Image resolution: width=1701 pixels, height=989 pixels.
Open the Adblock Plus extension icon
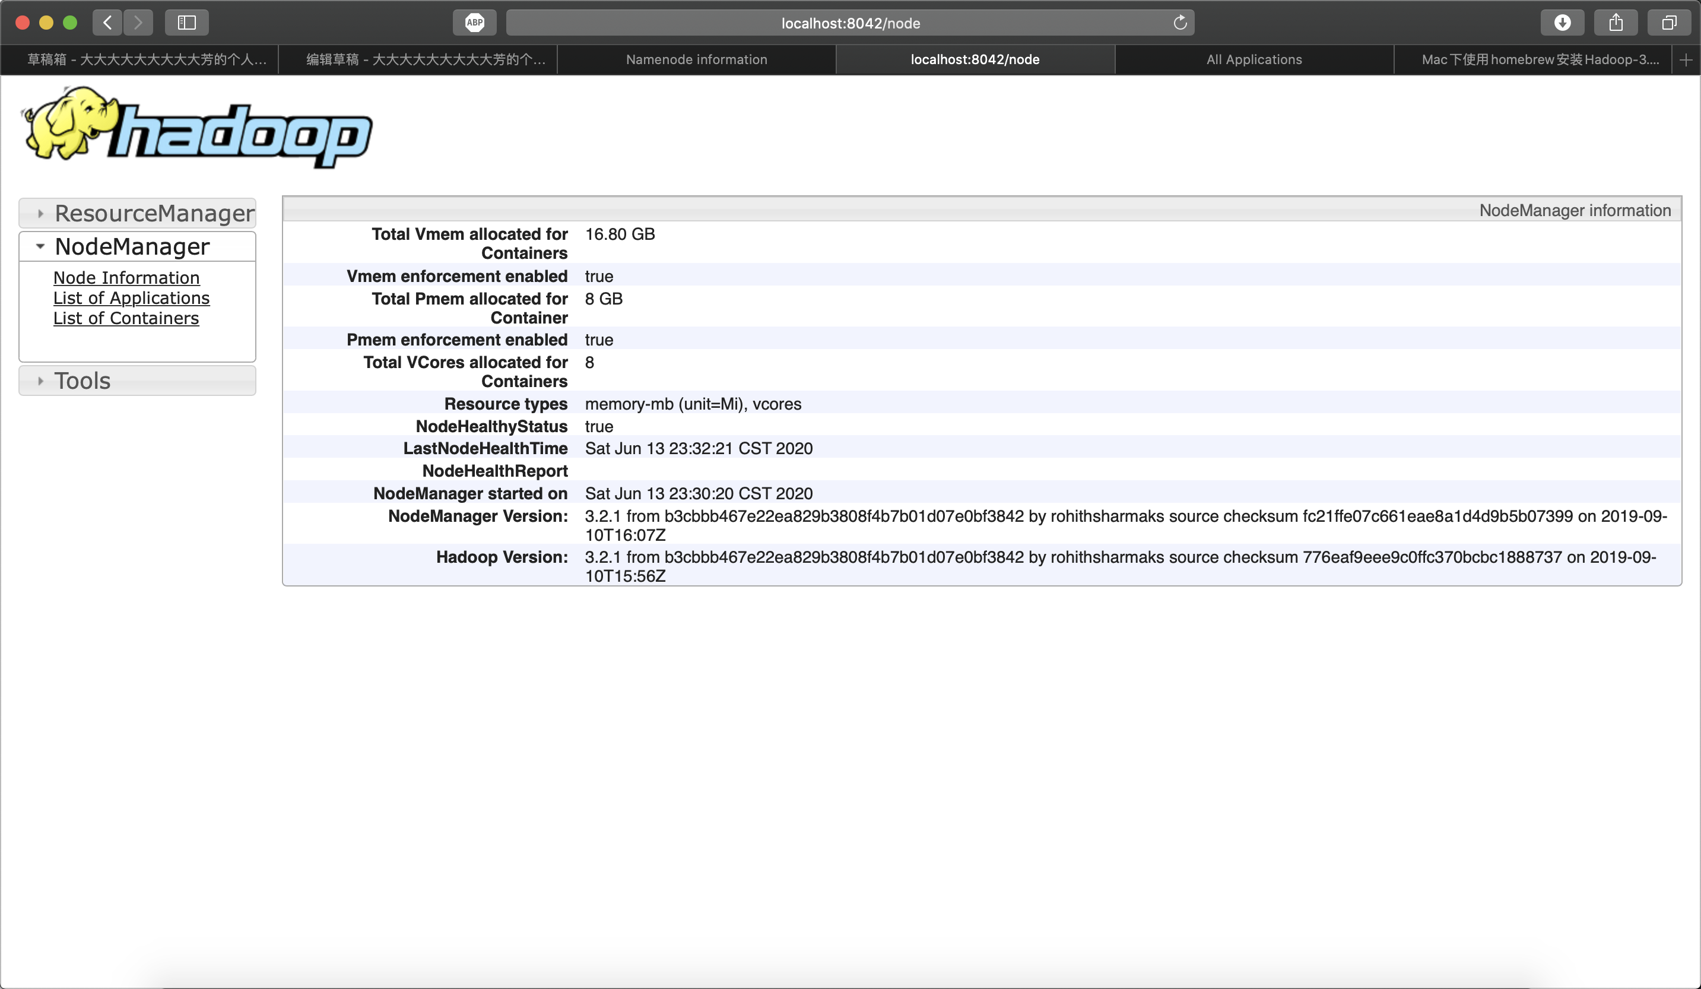click(475, 23)
